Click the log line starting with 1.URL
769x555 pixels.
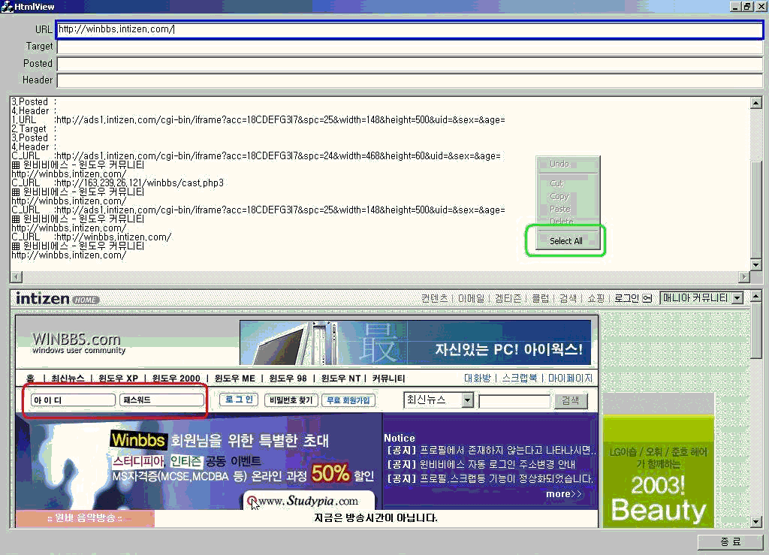point(258,119)
